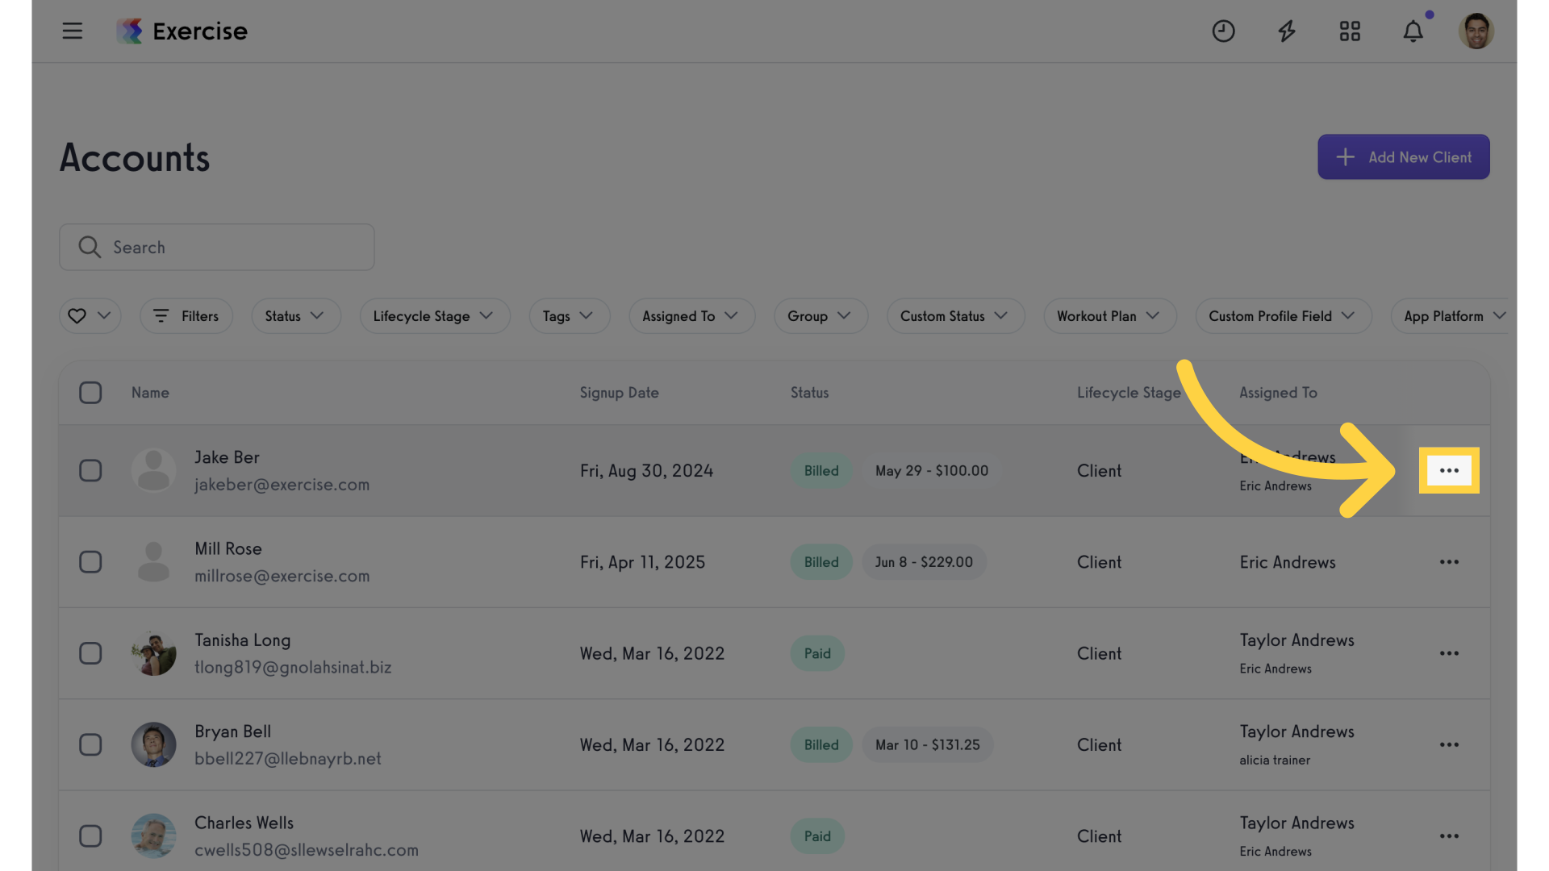Click the Add New Client button

(1403, 157)
